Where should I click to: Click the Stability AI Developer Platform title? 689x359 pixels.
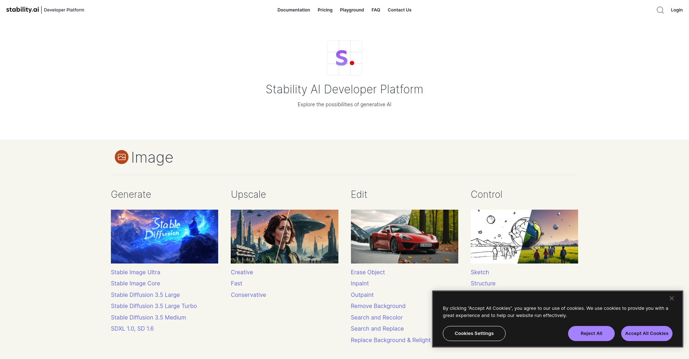pyautogui.click(x=344, y=89)
